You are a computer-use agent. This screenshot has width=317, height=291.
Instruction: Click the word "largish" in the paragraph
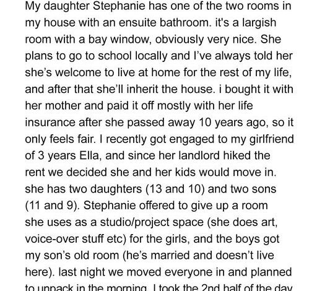259,23
